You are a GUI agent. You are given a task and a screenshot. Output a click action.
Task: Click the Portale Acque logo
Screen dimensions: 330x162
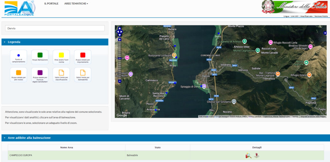click(x=19, y=8)
